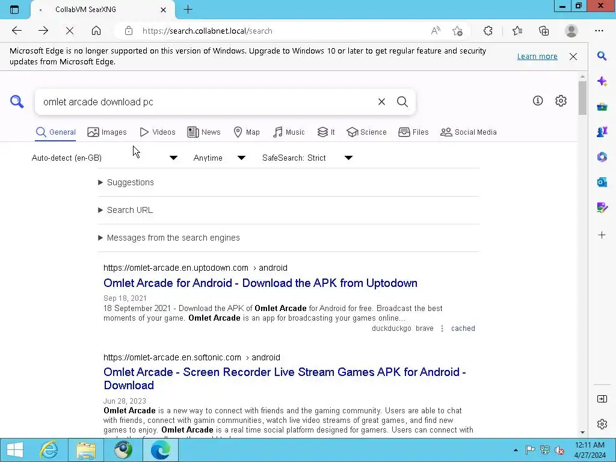Open Edge Settings and more menu
This screenshot has width=616, height=462.
(599, 31)
